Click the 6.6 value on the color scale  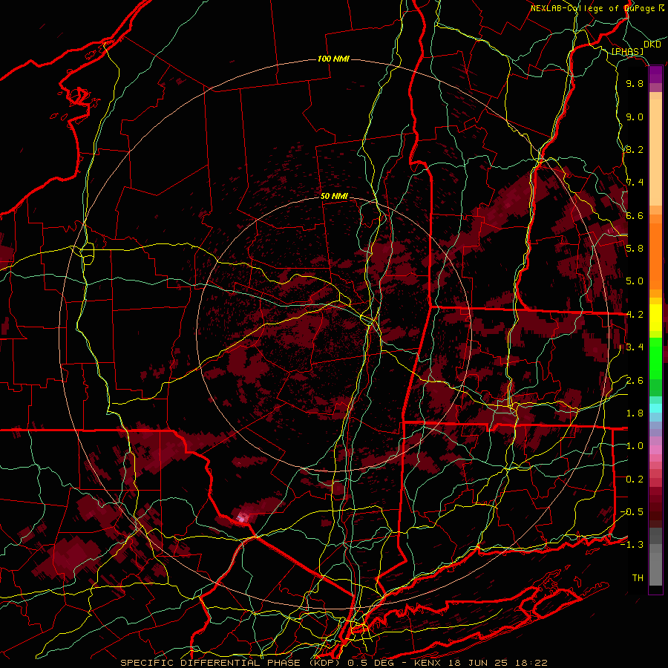(x=635, y=216)
